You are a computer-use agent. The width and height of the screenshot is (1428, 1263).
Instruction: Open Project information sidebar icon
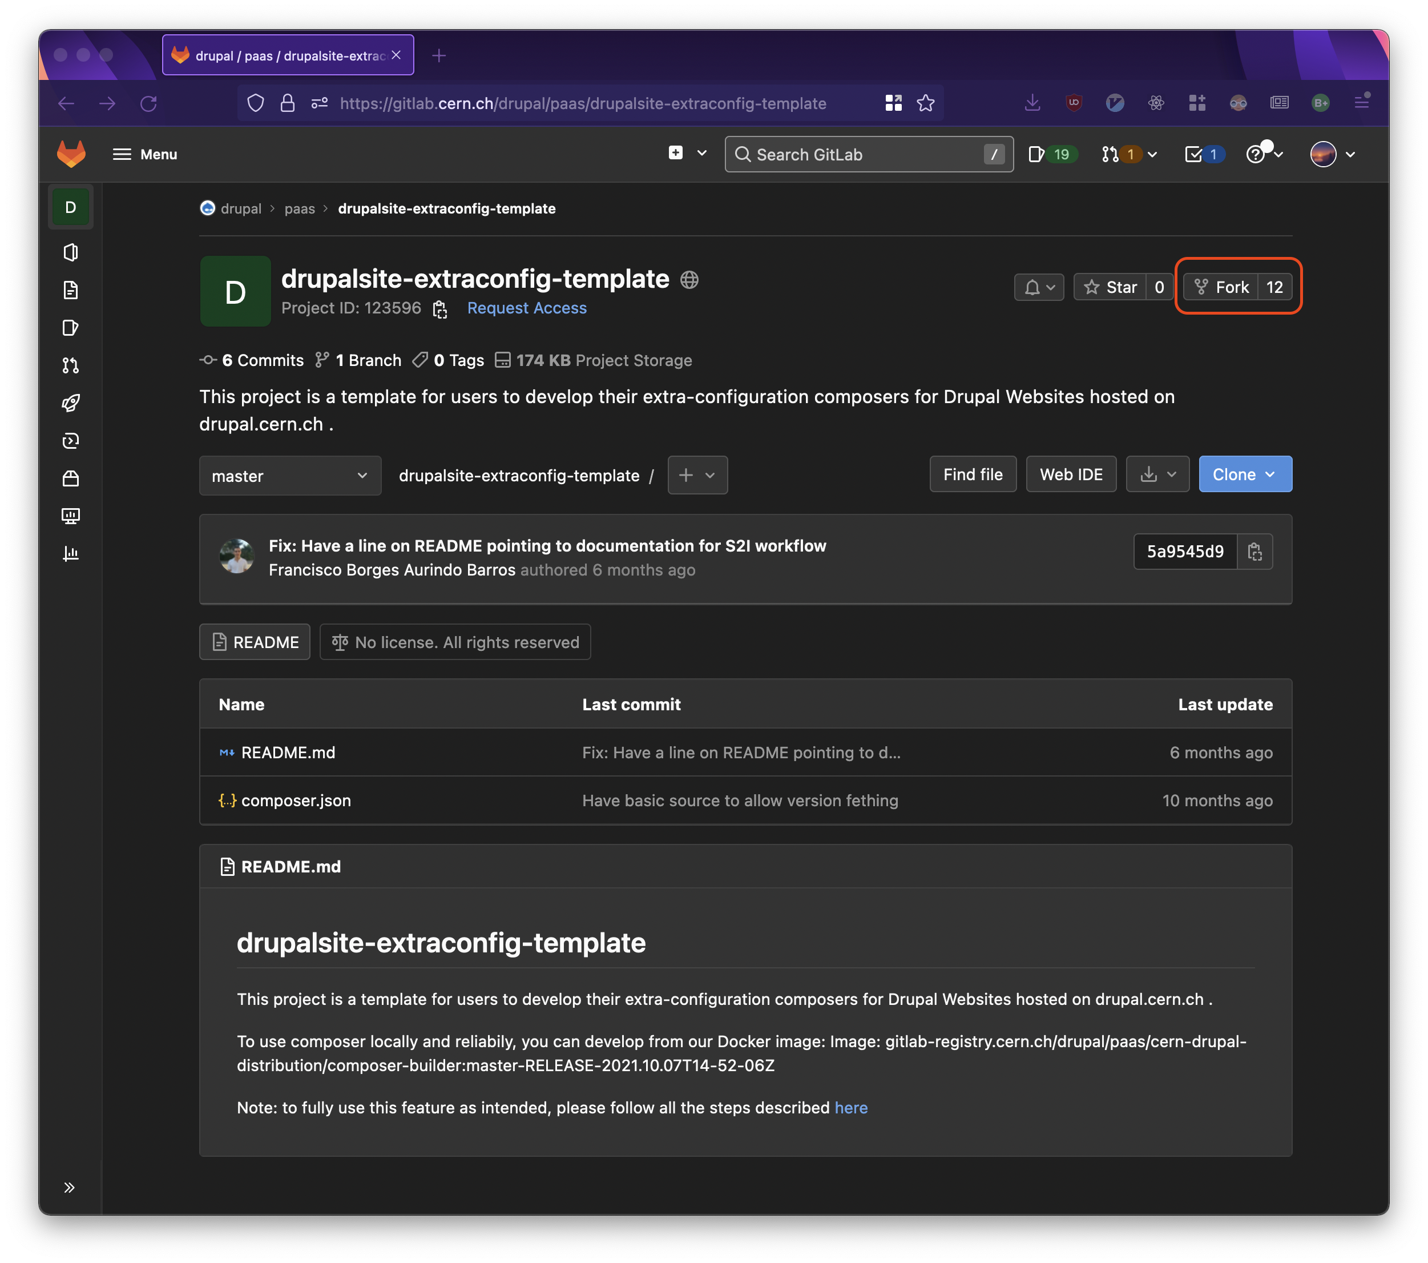tap(71, 252)
